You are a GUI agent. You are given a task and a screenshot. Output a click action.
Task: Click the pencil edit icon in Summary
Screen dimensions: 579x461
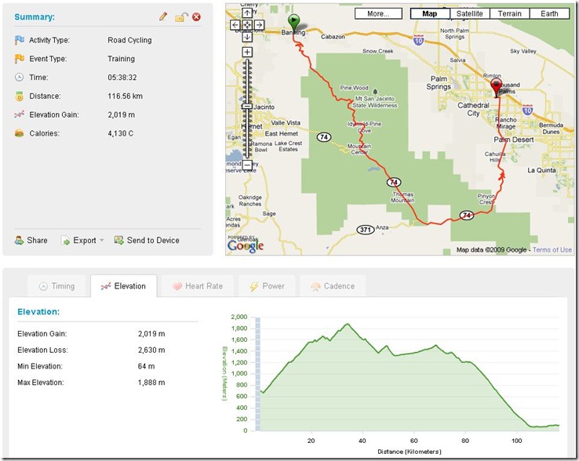point(163,16)
